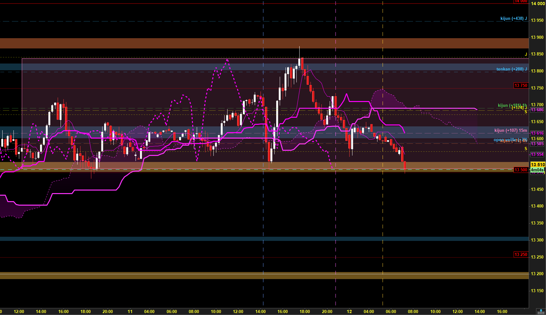This screenshot has height=315, width=546.
Task: Select the magenta 13 616 price tag
Action: coord(537,133)
